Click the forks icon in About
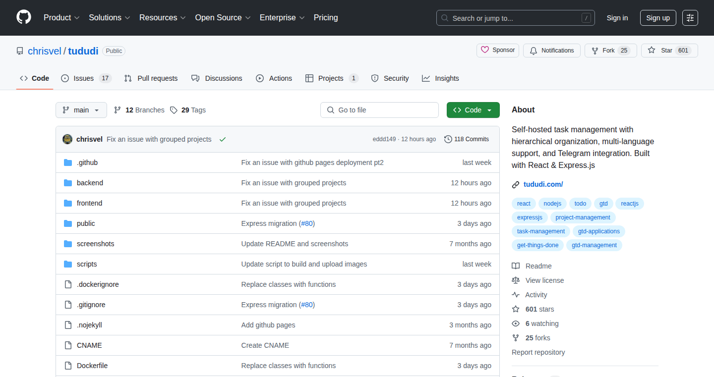The image size is (714, 377). [x=516, y=338]
